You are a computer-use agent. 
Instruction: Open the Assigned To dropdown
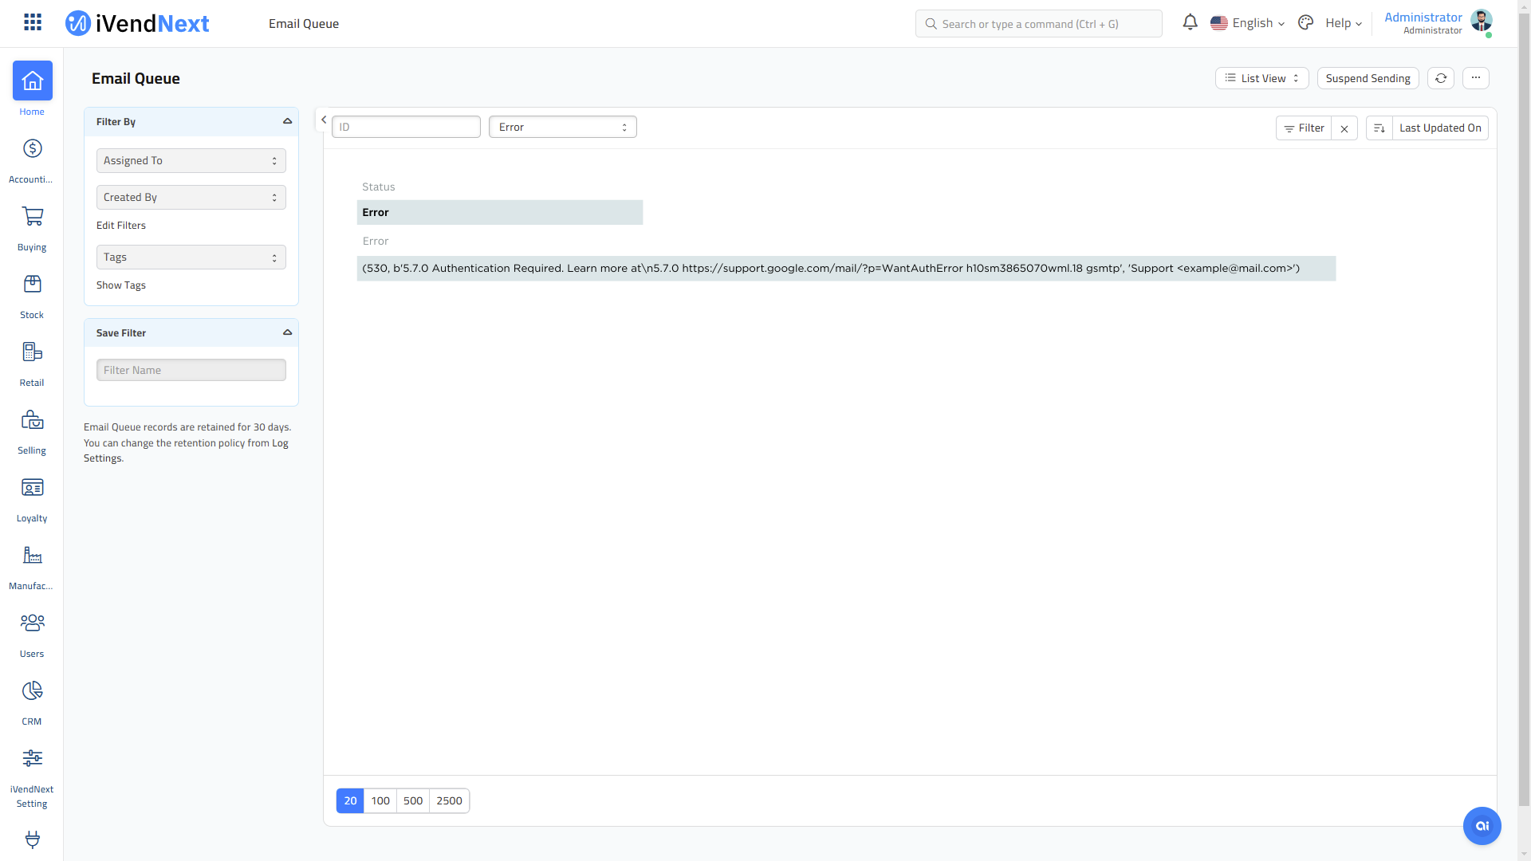(x=191, y=159)
